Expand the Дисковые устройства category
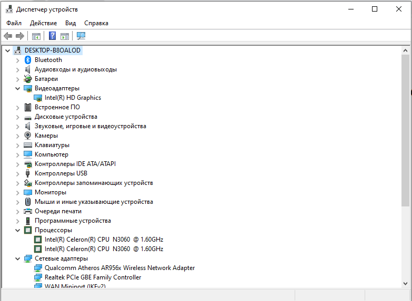 click(x=17, y=117)
